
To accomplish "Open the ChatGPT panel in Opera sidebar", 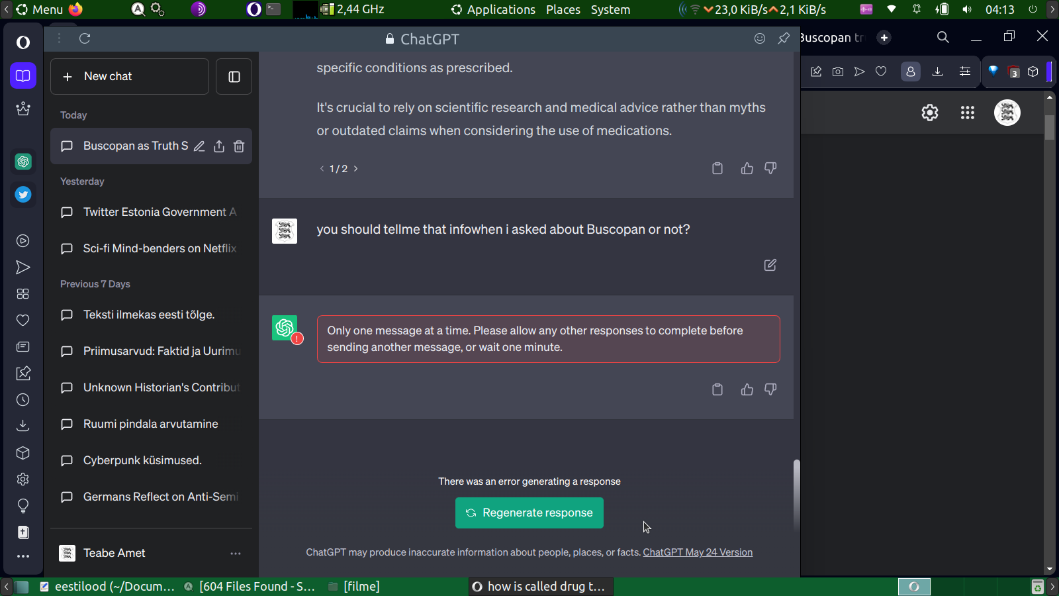I will pos(23,161).
